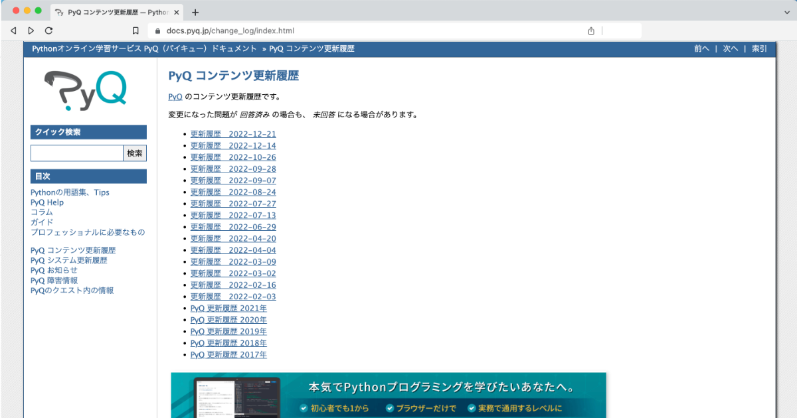Bookmark this page via the bookmark icon

[135, 30]
